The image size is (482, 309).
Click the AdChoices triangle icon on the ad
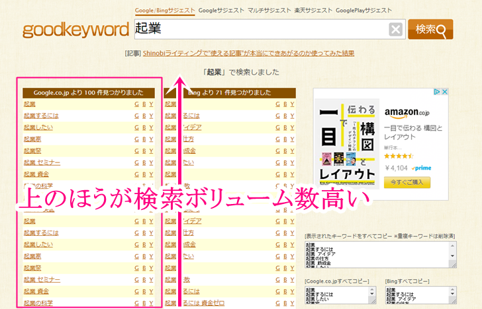436,92
